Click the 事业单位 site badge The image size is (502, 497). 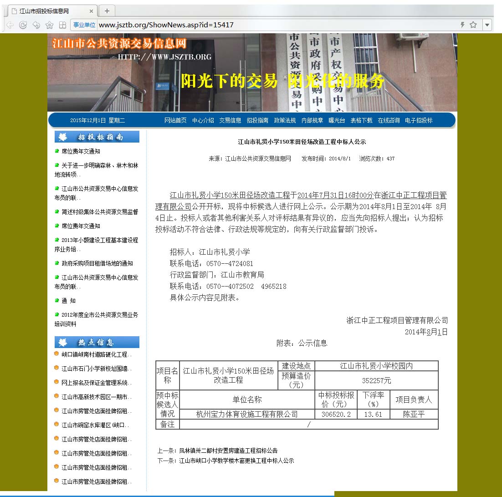click(84, 25)
